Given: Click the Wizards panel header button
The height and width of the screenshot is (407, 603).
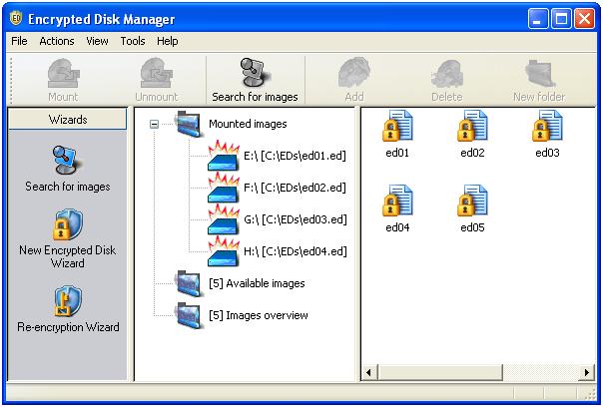Looking at the screenshot, I should click(68, 119).
